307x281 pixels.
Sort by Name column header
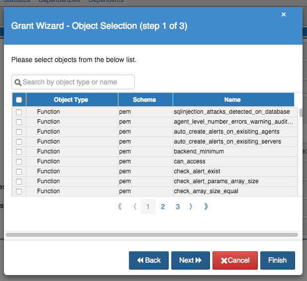coord(232,100)
